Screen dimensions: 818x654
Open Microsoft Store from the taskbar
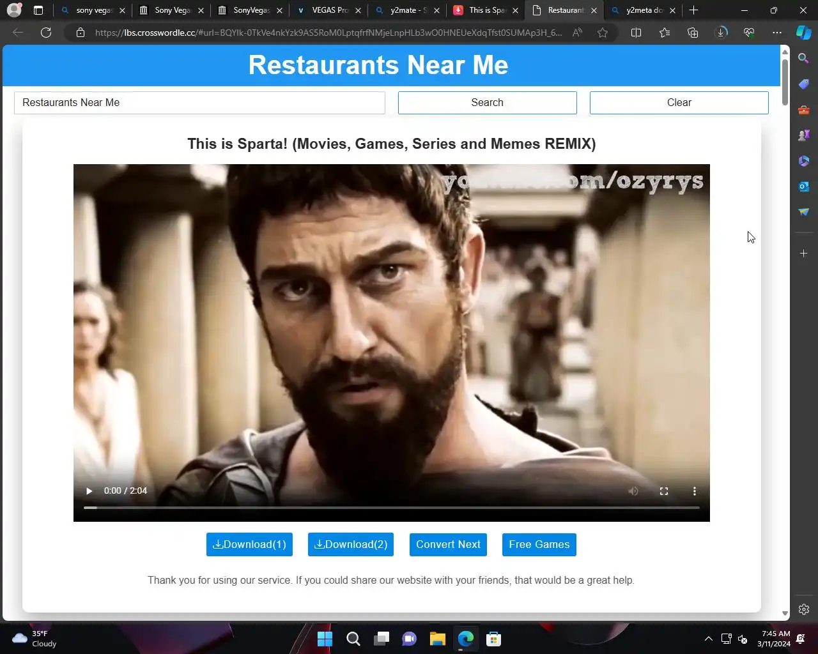pyautogui.click(x=493, y=639)
